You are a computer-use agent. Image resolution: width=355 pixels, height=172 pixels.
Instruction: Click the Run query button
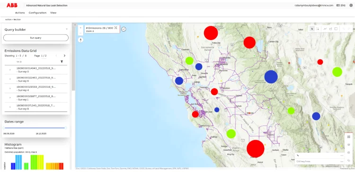tap(36, 38)
